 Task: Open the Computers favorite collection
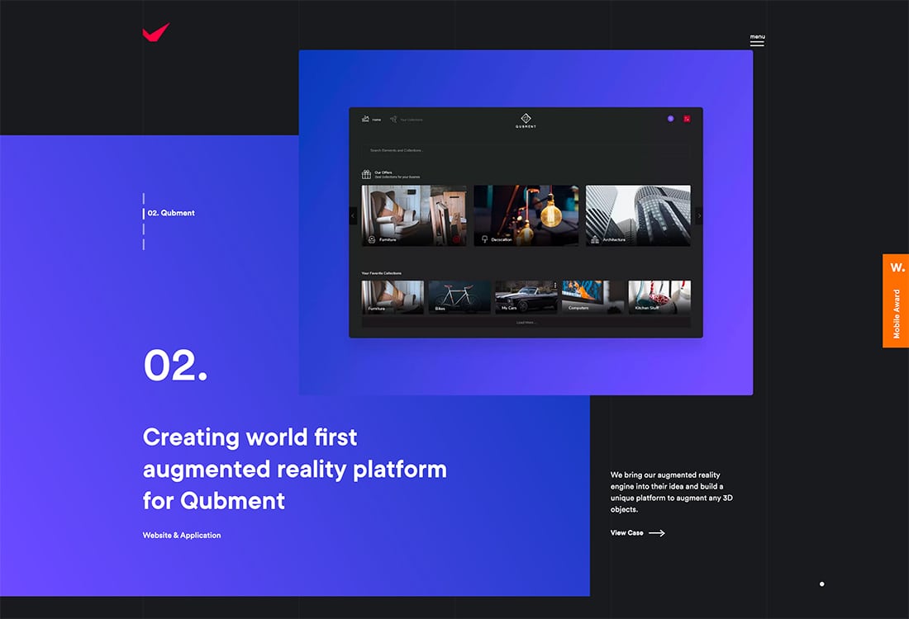[x=593, y=297]
